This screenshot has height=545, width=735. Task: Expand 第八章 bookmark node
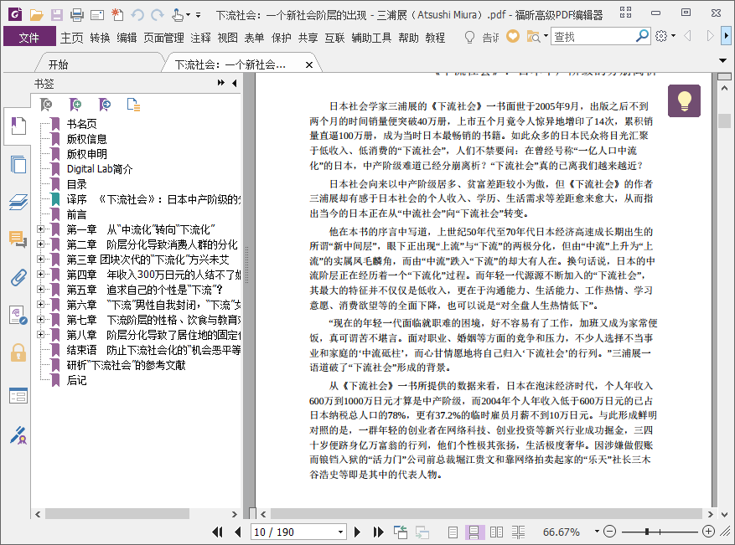tap(41, 334)
